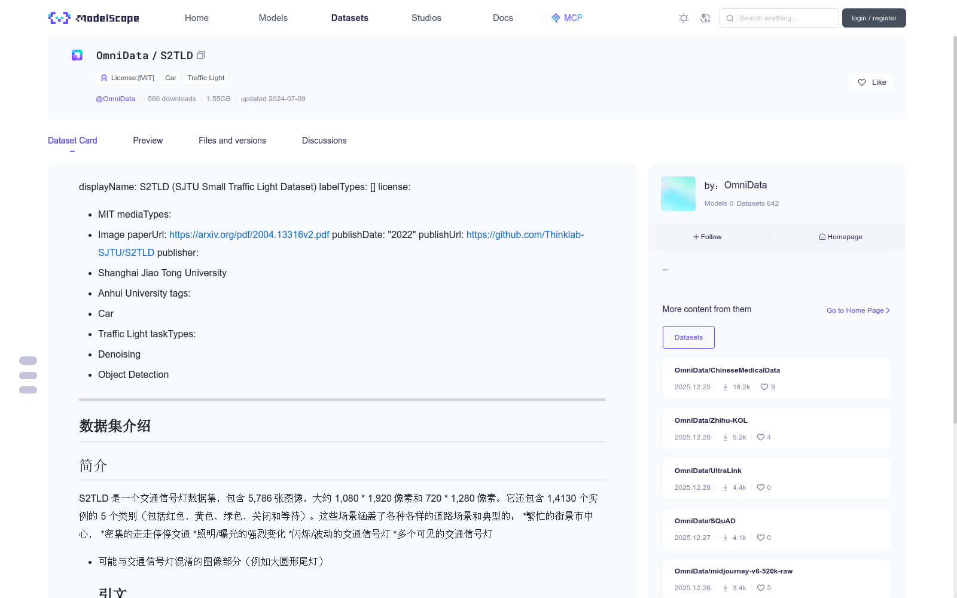Click heart icon on UltraLink card
Screen dimensions: 957x598
761,487
